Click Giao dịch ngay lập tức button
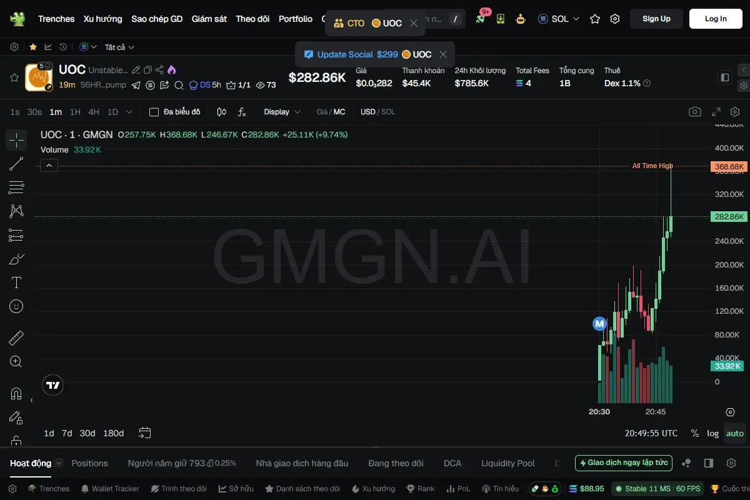This screenshot has width=750, height=500. point(624,463)
